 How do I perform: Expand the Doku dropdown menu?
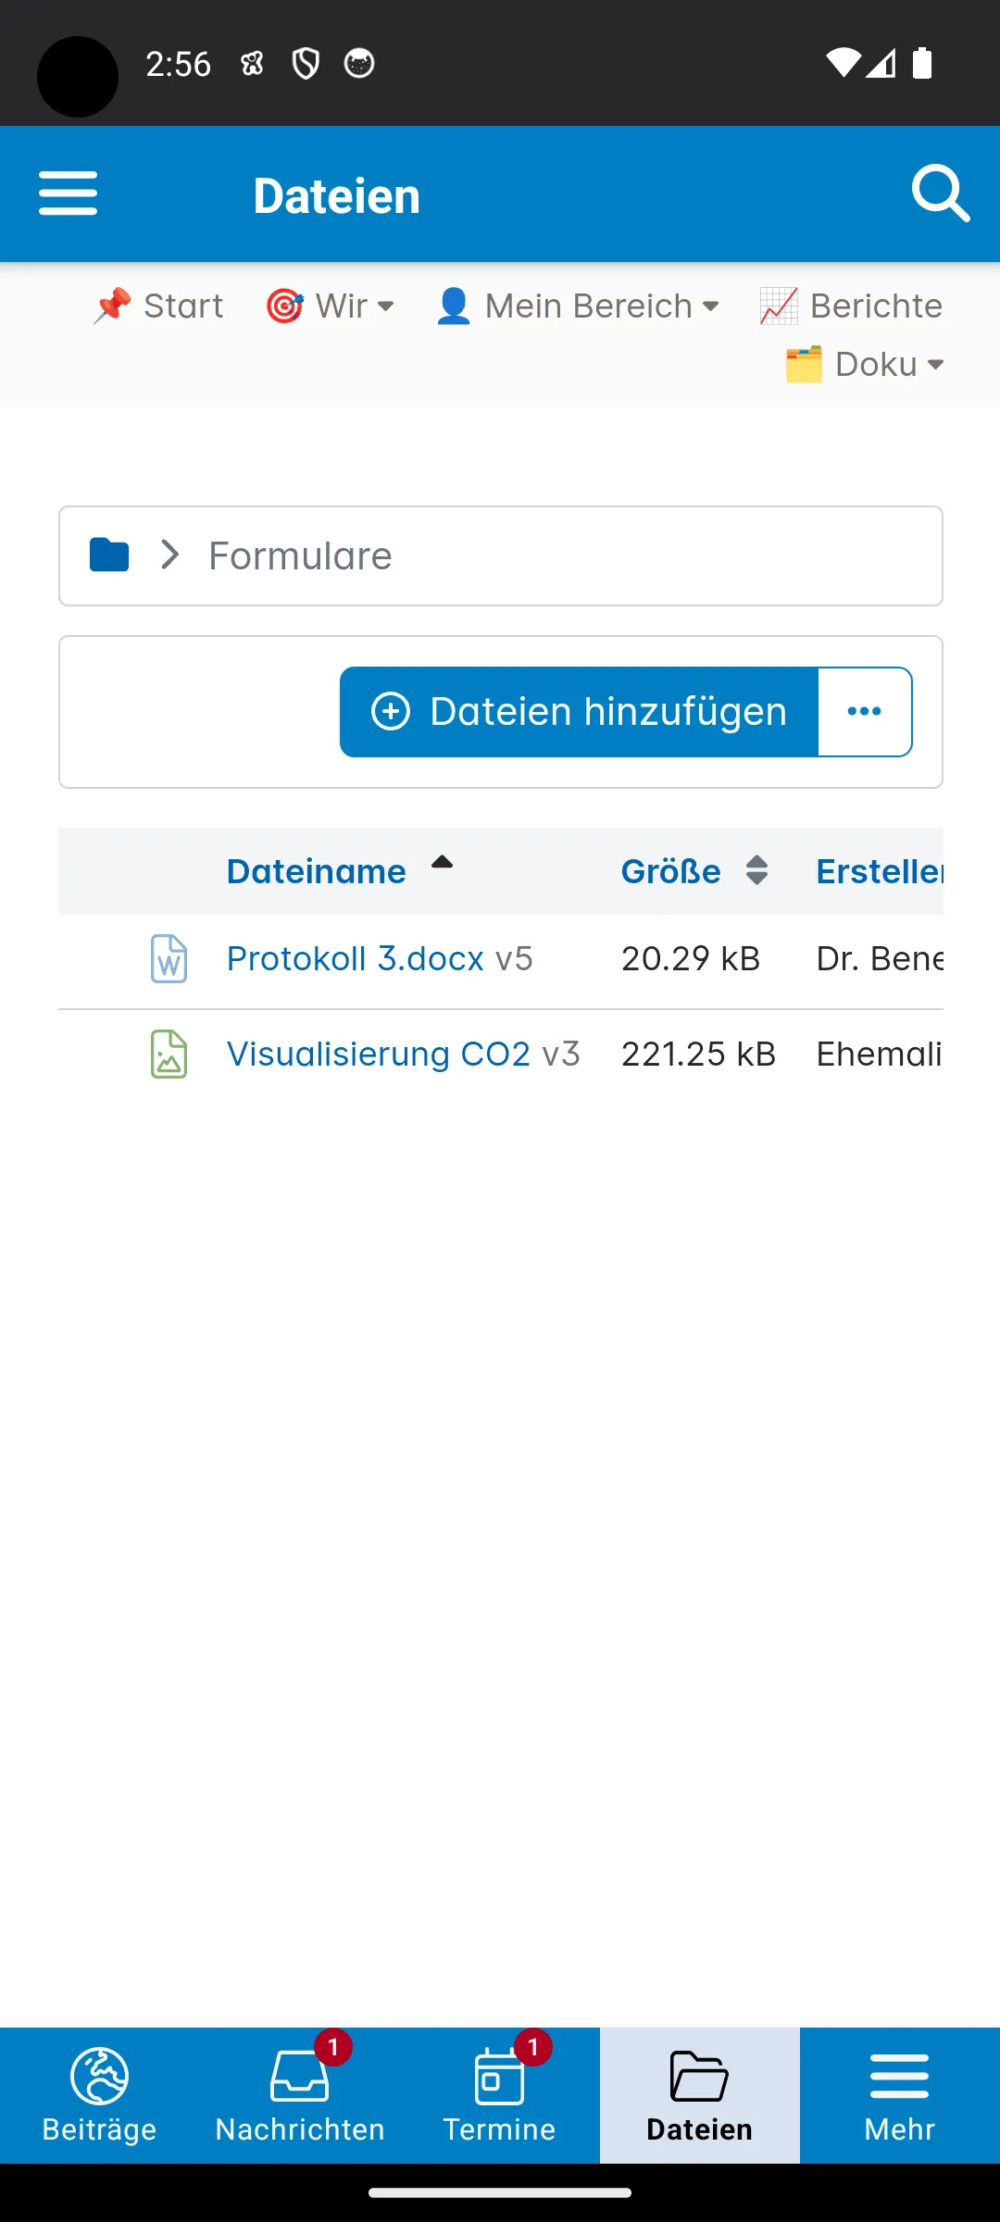point(864,364)
